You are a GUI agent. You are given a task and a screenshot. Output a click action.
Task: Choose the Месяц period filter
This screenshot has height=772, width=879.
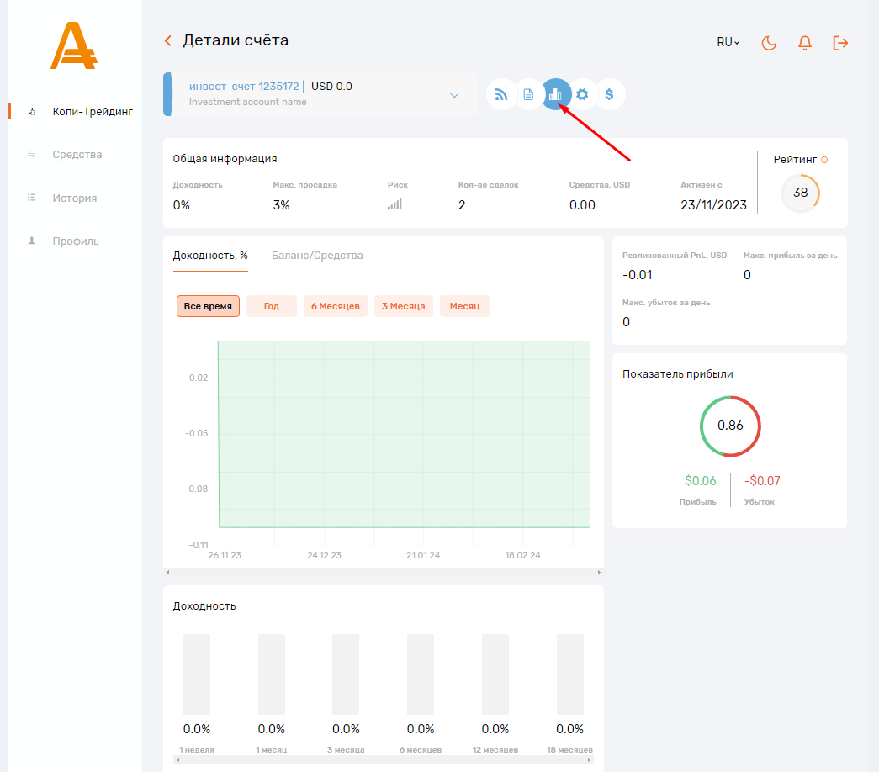click(x=464, y=306)
